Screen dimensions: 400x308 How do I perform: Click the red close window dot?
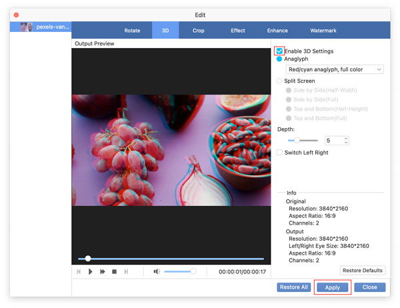point(17,15)
